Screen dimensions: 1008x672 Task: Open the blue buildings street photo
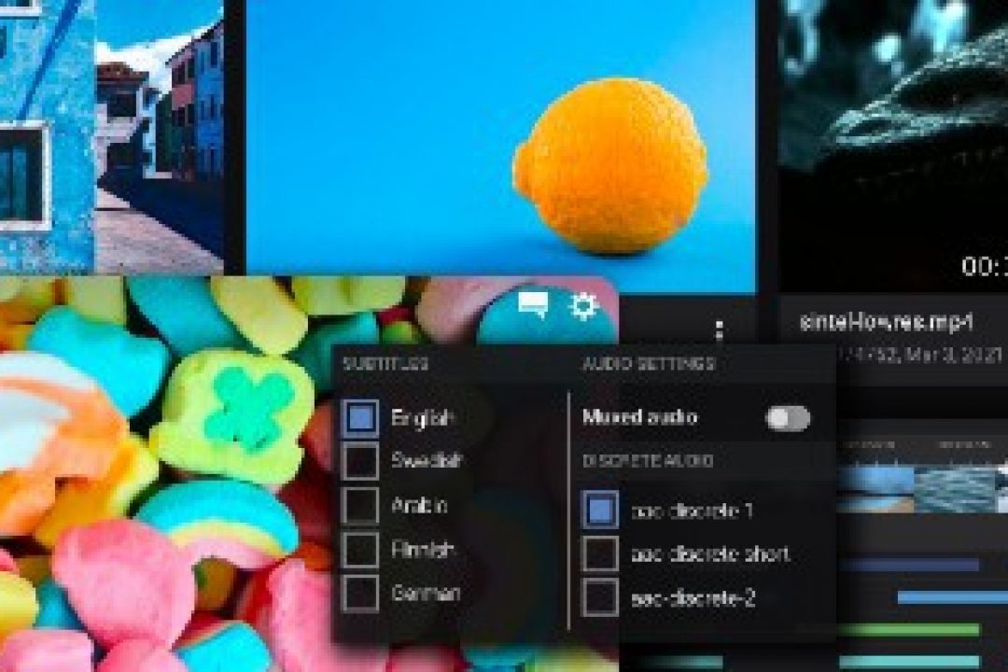(x=112, y=131)
